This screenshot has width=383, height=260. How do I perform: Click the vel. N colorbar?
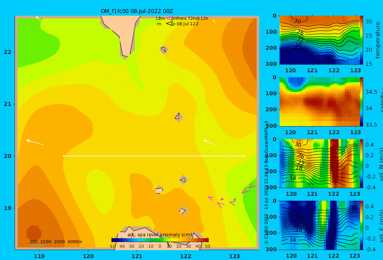362,163
